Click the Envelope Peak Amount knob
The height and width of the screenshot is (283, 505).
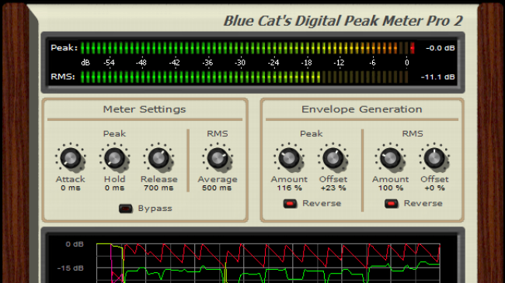point(289,158)
